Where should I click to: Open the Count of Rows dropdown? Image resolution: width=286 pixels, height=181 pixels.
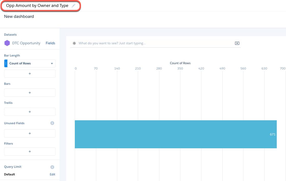pos(52,63)
